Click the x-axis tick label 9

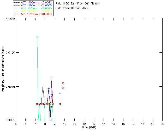[55, 124]
